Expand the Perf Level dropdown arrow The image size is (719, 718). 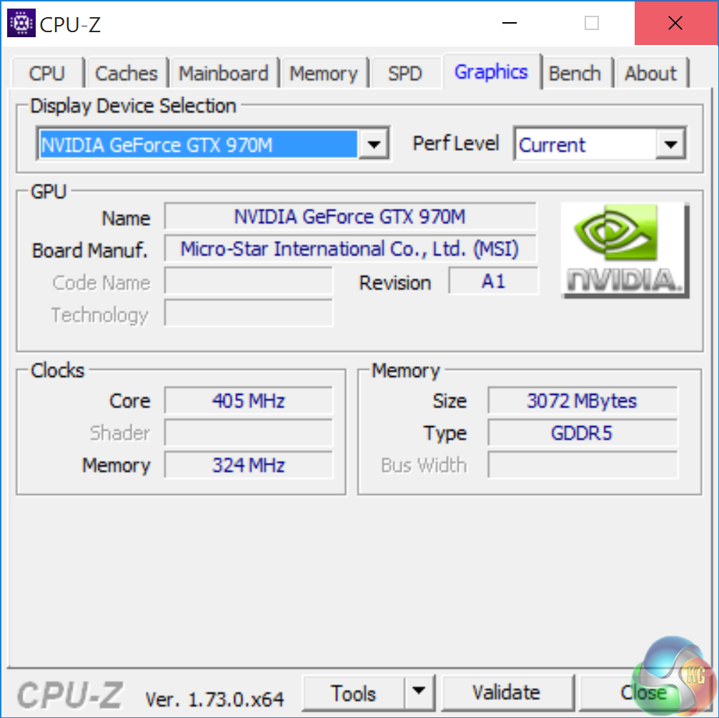click(670, 144)
